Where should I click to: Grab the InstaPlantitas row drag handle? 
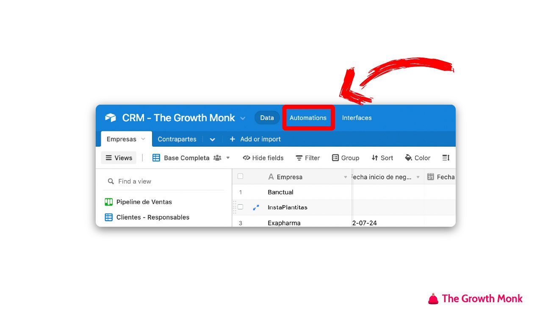235,207
